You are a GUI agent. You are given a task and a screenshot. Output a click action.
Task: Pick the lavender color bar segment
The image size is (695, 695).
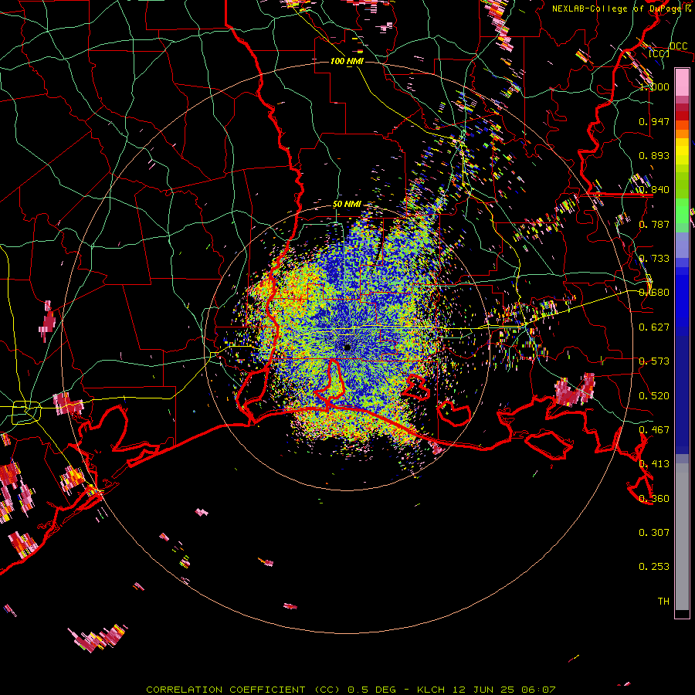(682, 245)
